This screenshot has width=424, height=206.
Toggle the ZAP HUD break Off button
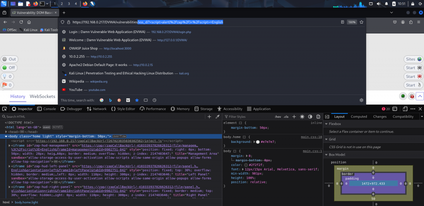tap(9, 68)
